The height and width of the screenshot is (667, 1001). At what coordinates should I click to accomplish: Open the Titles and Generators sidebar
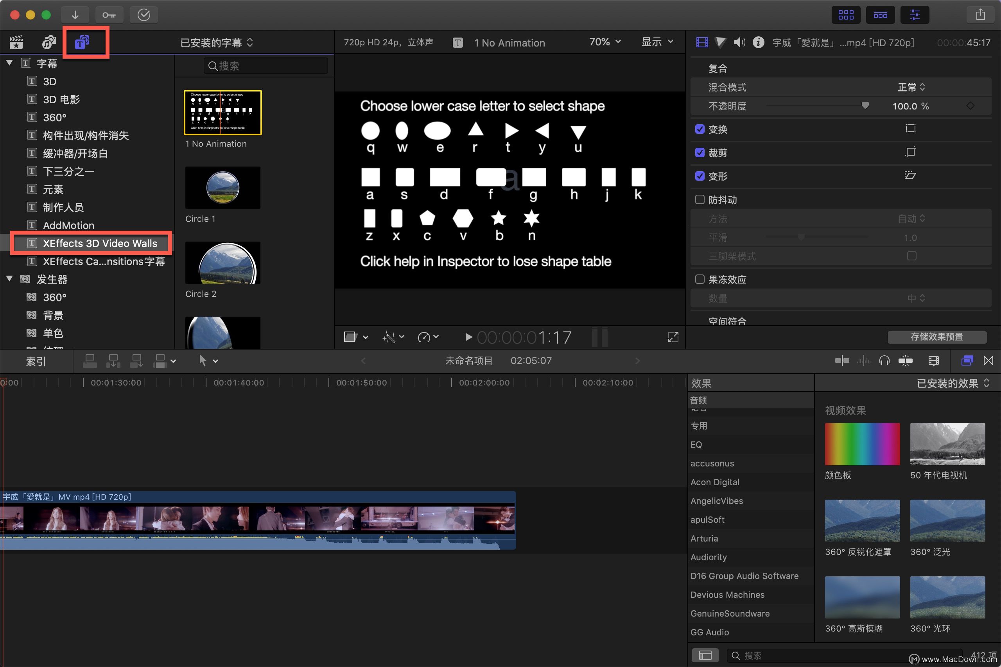[82, 42]
